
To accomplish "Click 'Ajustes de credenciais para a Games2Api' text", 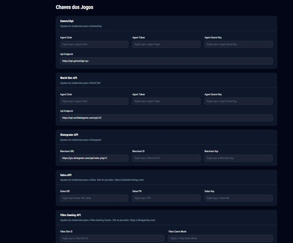I will pyautogui.click(x=81, y=26).
